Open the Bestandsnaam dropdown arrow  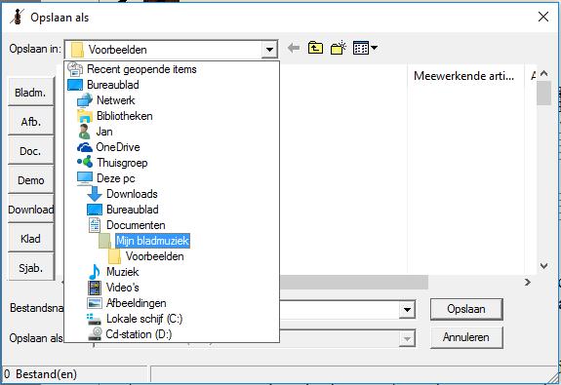(407, 310)
